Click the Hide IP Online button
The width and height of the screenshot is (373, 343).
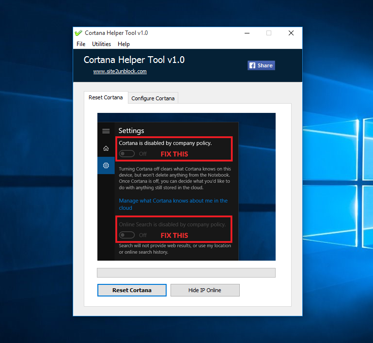205,290
